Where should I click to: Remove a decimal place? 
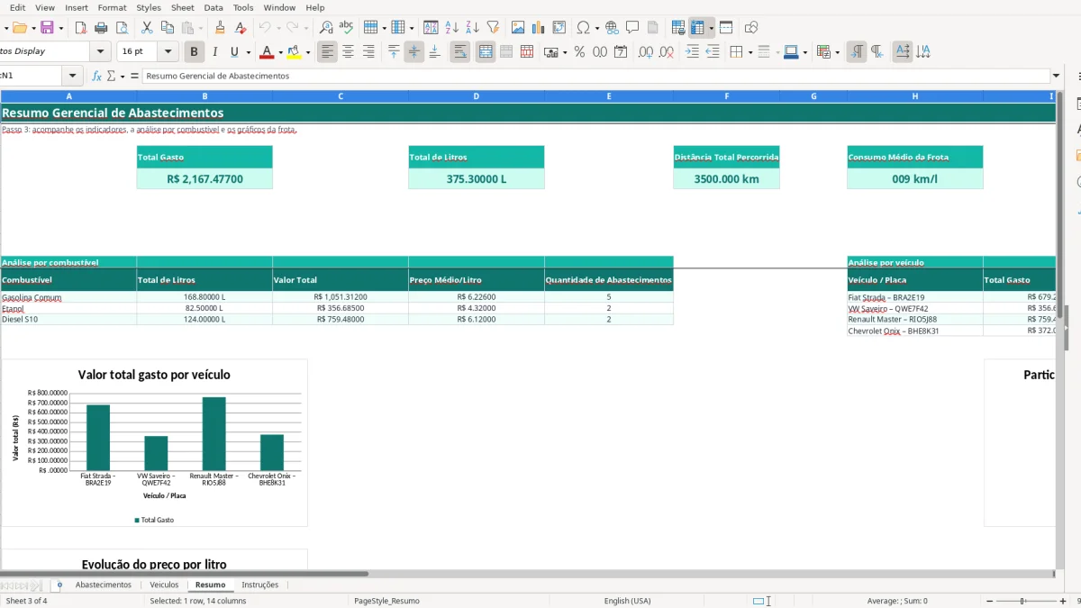[667, 52]
